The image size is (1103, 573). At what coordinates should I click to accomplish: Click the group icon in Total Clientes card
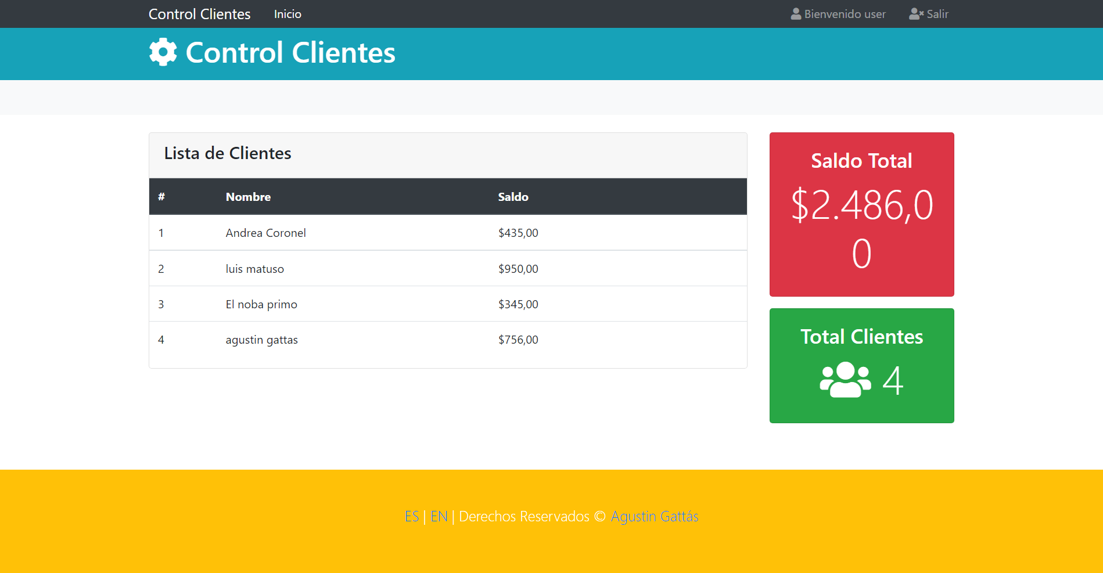pos(845,380)
